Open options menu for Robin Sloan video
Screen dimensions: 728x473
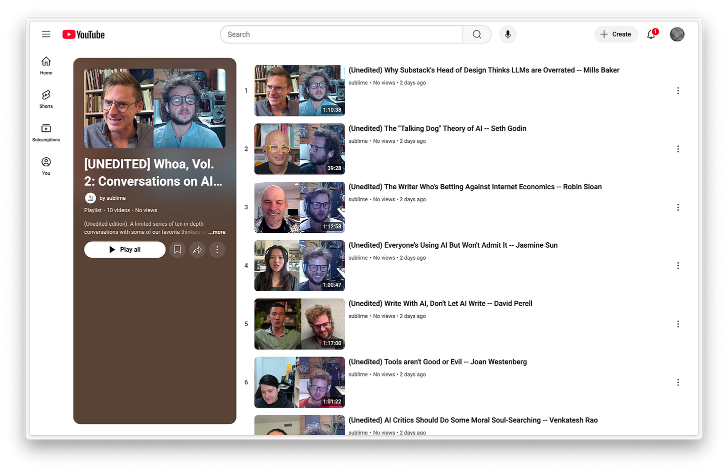click(678, 207)
